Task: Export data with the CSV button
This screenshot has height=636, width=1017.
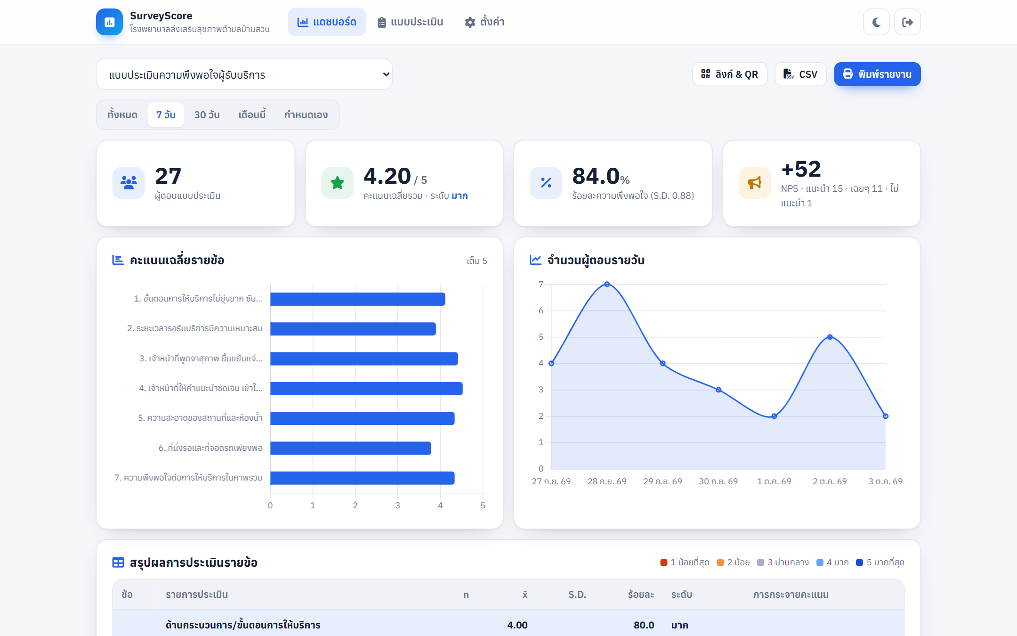Action: click(x=800, y=74)
